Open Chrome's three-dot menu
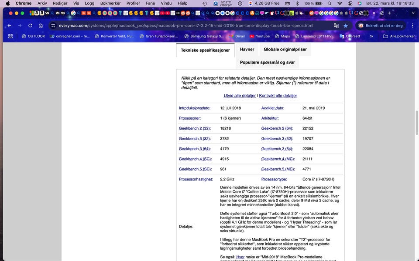 coord(412,26)
